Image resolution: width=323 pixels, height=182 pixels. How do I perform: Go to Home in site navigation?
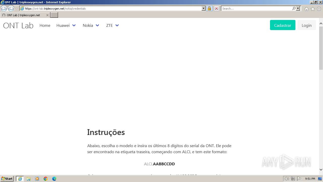point(45,25)
